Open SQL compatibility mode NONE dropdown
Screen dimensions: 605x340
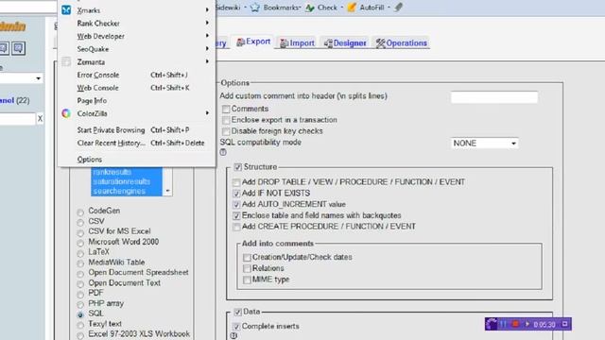coord(484,143)
